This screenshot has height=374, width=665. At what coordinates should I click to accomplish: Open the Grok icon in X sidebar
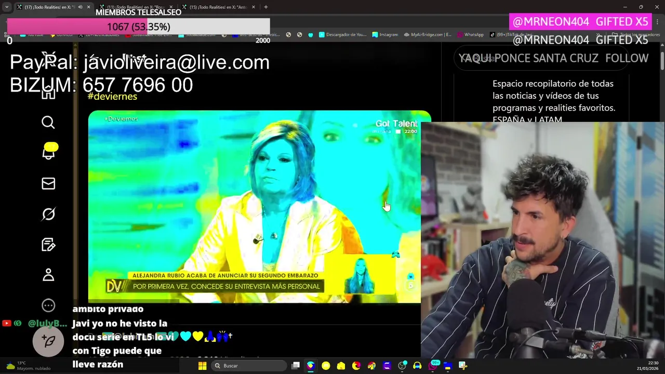pos(48,214)
